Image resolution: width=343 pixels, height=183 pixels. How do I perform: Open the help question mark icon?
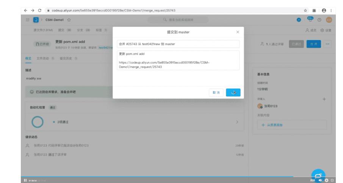click(x=320, y=20)
